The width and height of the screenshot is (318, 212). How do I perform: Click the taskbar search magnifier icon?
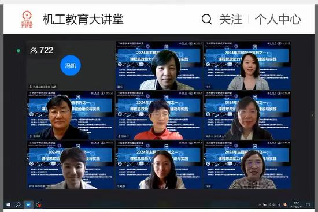tap(19, 204)
